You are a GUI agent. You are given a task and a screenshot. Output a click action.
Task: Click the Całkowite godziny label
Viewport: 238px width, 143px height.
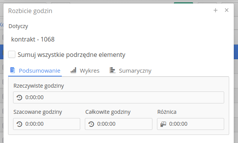[x=108, y=112]
